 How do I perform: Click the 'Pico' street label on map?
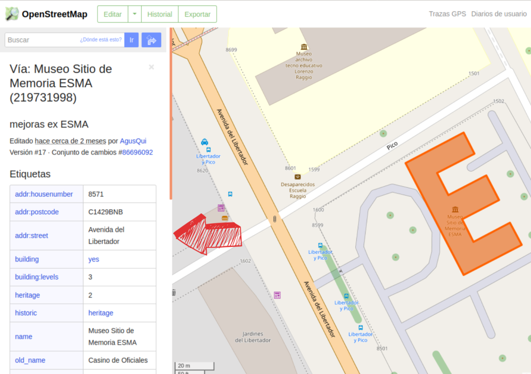[x=392, y=146]
